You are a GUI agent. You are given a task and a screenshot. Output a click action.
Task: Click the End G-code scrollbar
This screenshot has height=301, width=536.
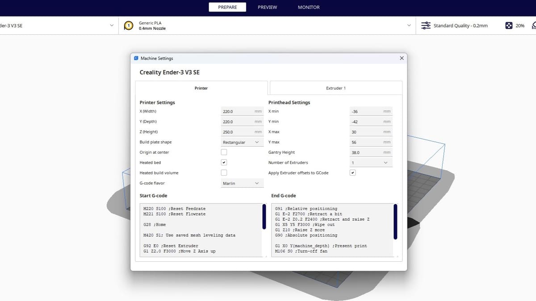coord(395,222)
